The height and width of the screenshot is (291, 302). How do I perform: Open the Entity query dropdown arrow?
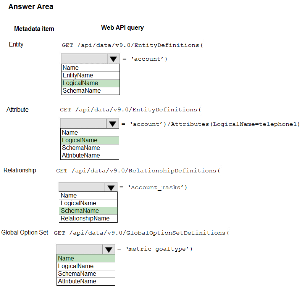coord(113,59)
